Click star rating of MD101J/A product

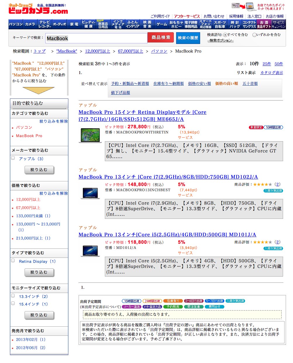pos(263,242)
